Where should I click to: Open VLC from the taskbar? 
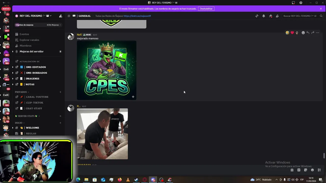coord(128,180)
